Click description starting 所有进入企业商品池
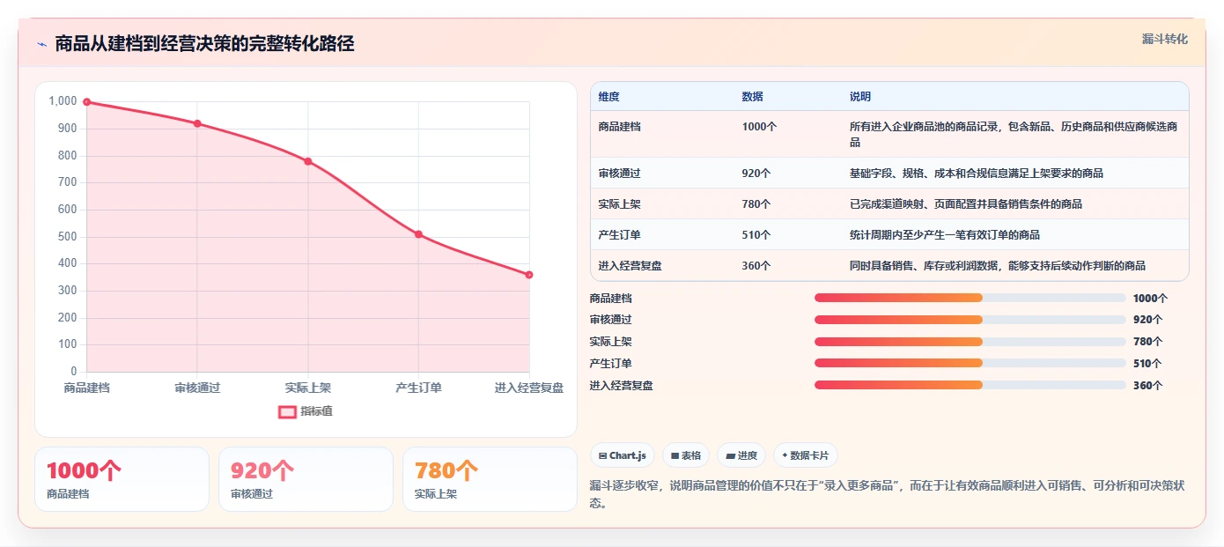 pyautogui.click(x=1014, y=135)
